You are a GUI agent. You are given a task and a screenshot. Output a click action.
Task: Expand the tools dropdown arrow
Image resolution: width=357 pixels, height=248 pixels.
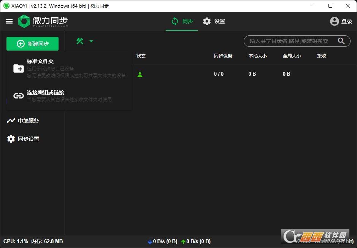point(91,41)
